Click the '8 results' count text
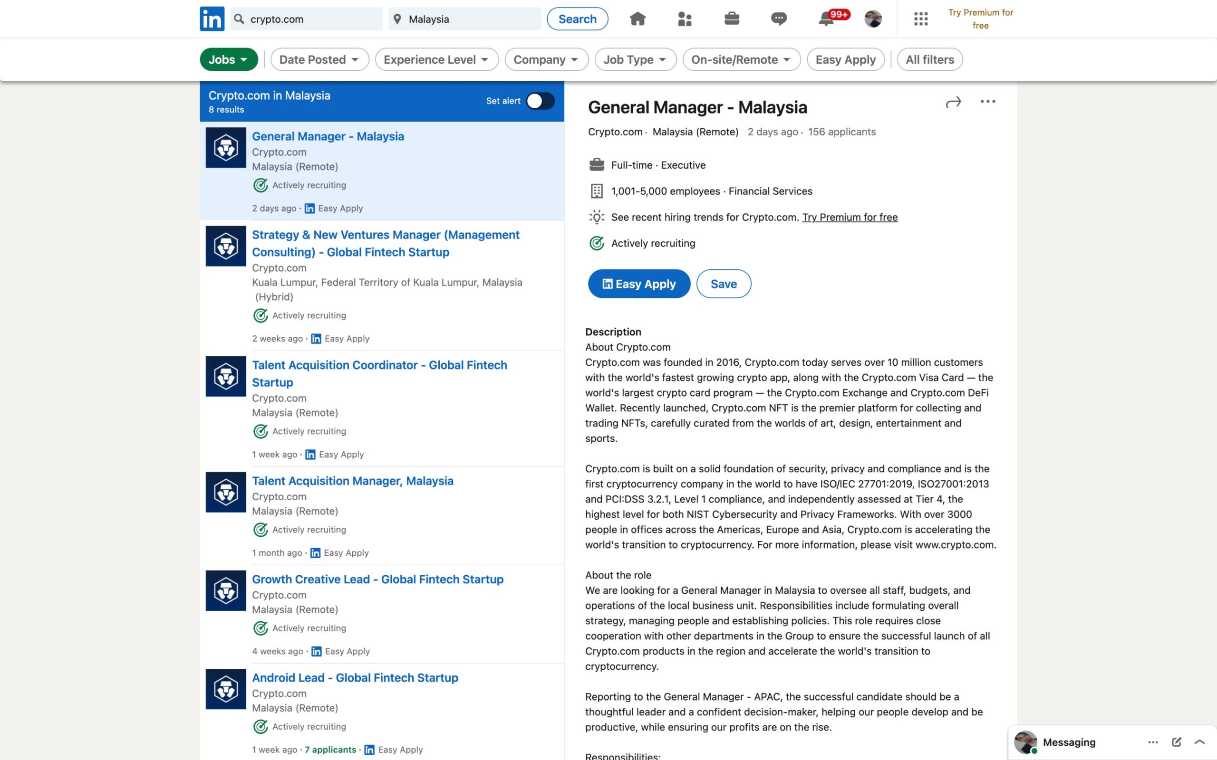Viewport: 1217px width, 760px height. pyautogui.click(x=226, y=110)
